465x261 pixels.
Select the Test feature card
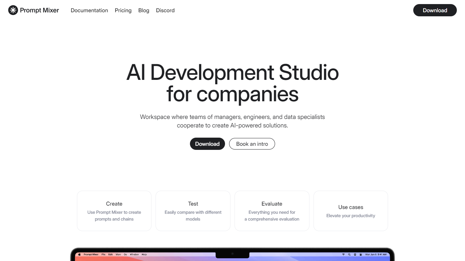(x=193, y=211)
